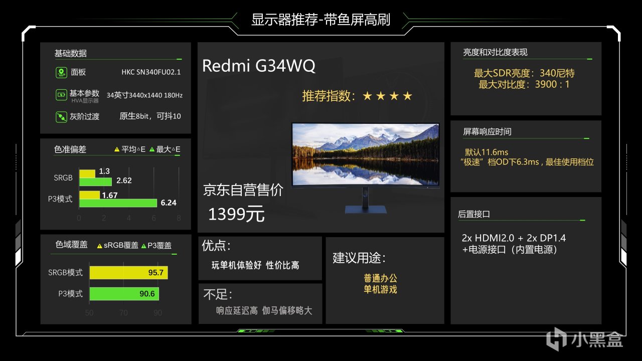Click the 普通办公 usage text
The width and height of the screenshot is (642, 361).
click(x=381, y=278)
